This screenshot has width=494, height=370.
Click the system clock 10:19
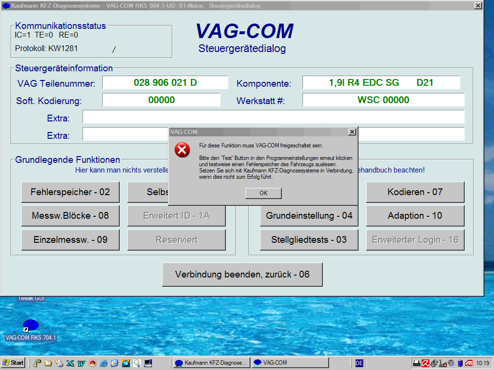tap(482, 363)
